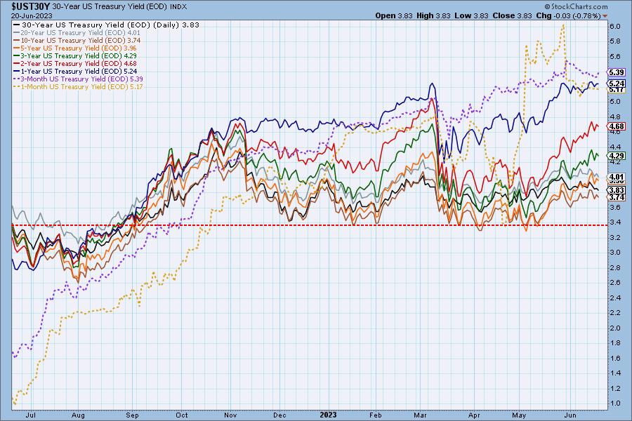
Task: Click the 5.6 label on the yield axis
Action: pos(615,56)
